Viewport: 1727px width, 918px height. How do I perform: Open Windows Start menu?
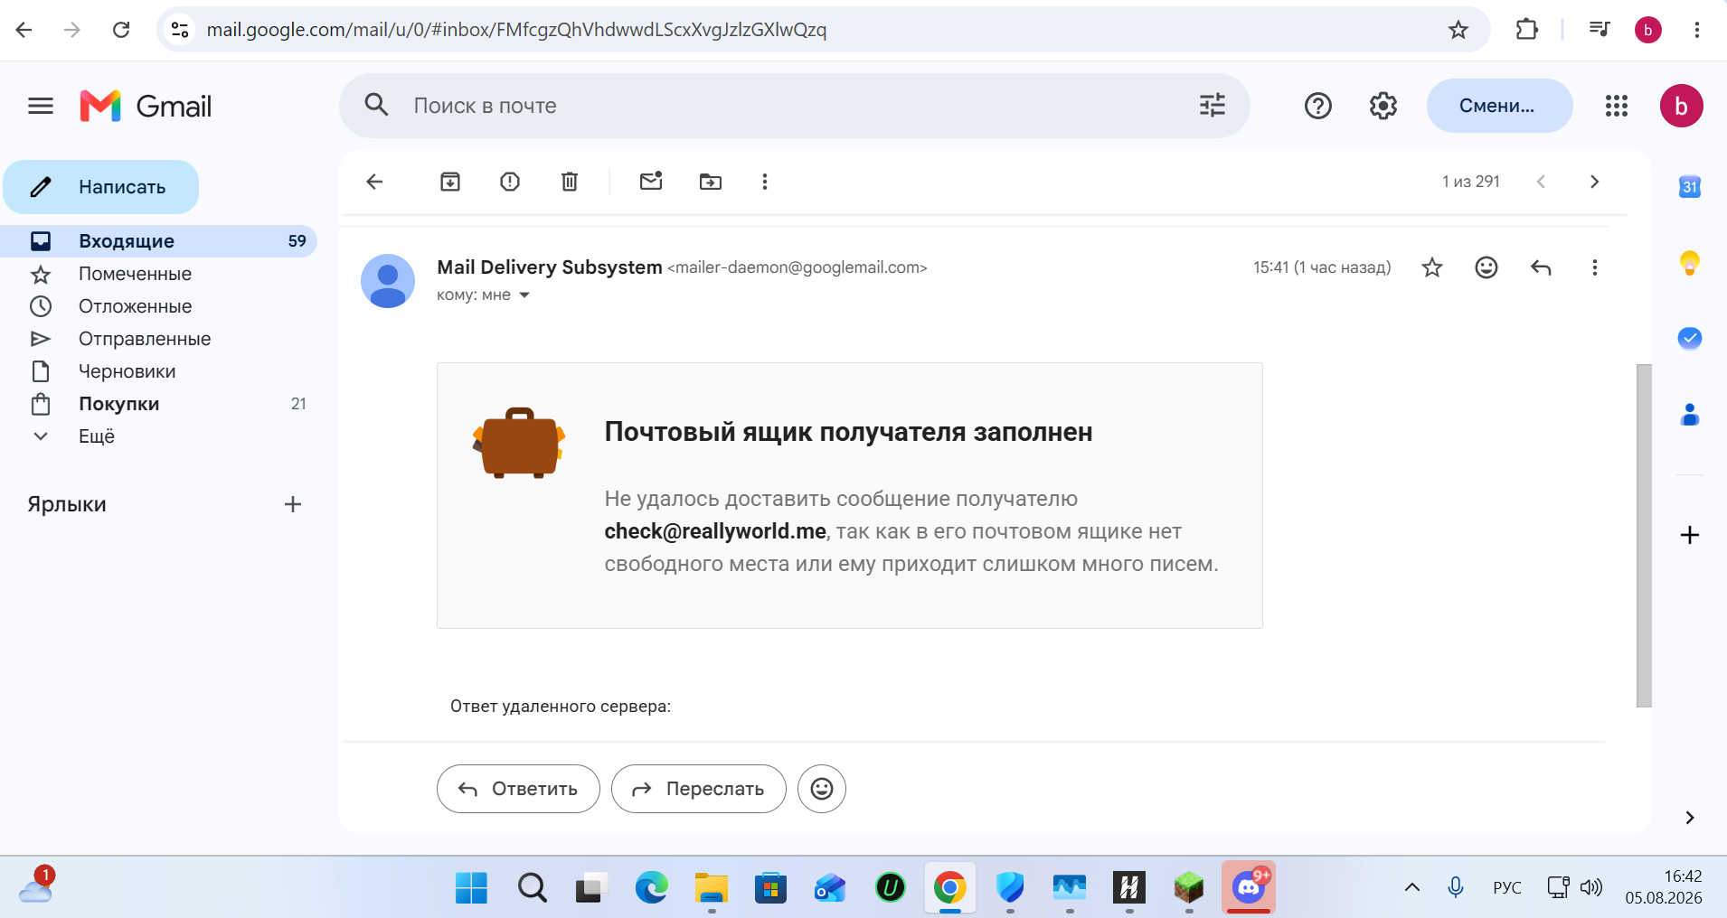tap(471, 888)
